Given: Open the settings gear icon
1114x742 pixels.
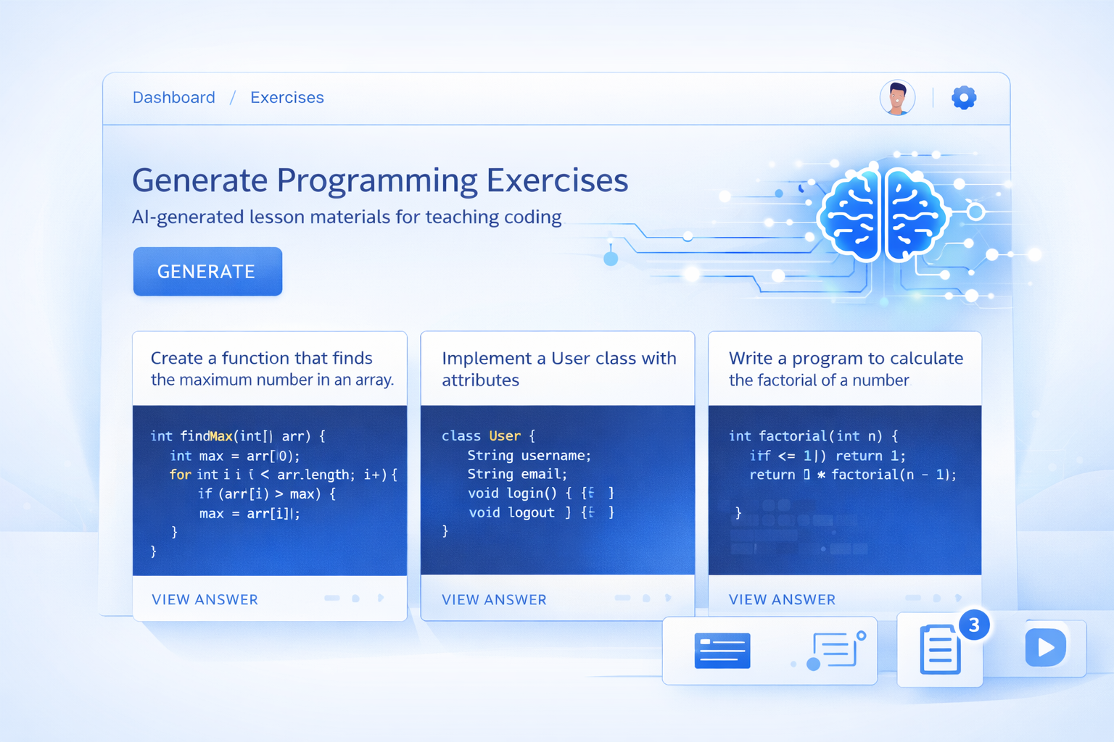Looking at the screenshot, I should click(964, 98).
